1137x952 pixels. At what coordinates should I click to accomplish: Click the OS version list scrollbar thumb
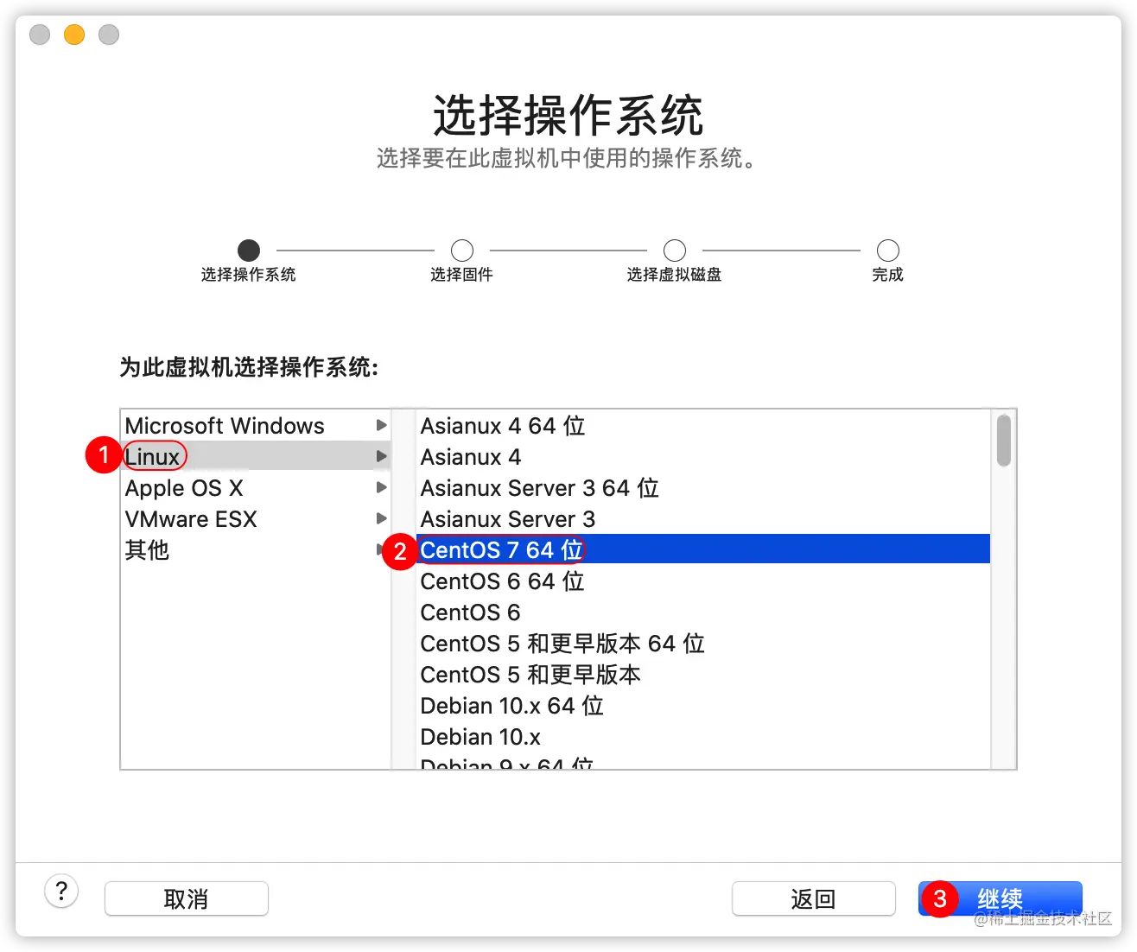pyautogui.click(x=1003, y=441)
